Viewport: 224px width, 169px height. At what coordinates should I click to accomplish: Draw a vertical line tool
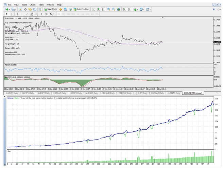point(17,14)
